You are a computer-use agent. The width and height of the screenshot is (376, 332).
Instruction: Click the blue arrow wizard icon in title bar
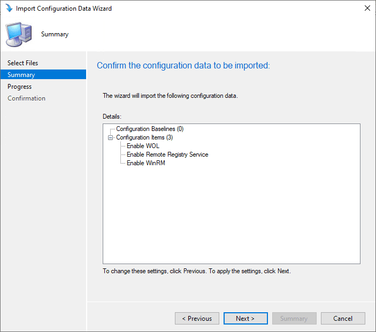9,9
